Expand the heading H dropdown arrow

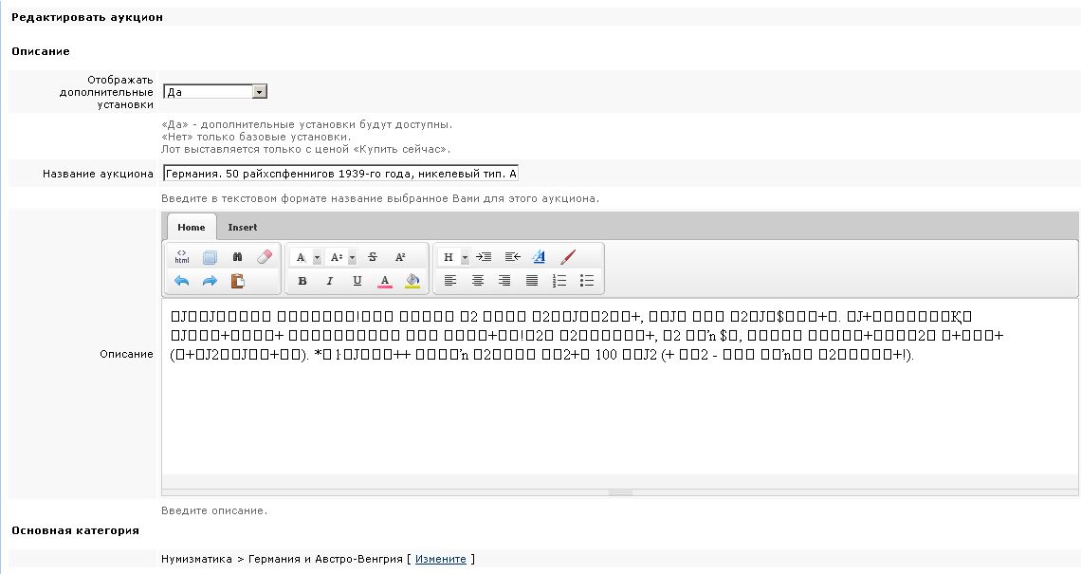[x=465, y=257]
